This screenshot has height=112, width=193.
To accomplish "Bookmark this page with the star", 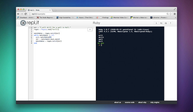I will tap(170, 14).
